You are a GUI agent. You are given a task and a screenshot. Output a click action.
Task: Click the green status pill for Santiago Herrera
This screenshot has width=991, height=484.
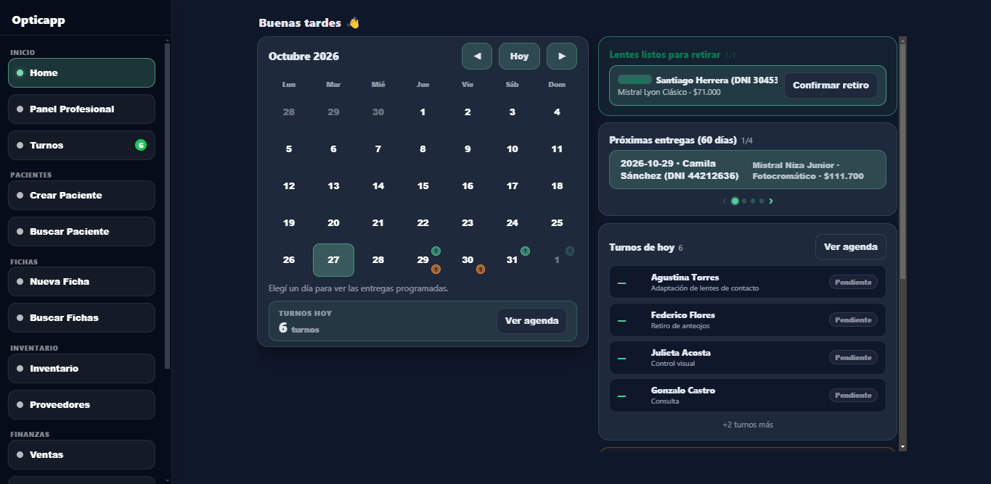[635, 79]
